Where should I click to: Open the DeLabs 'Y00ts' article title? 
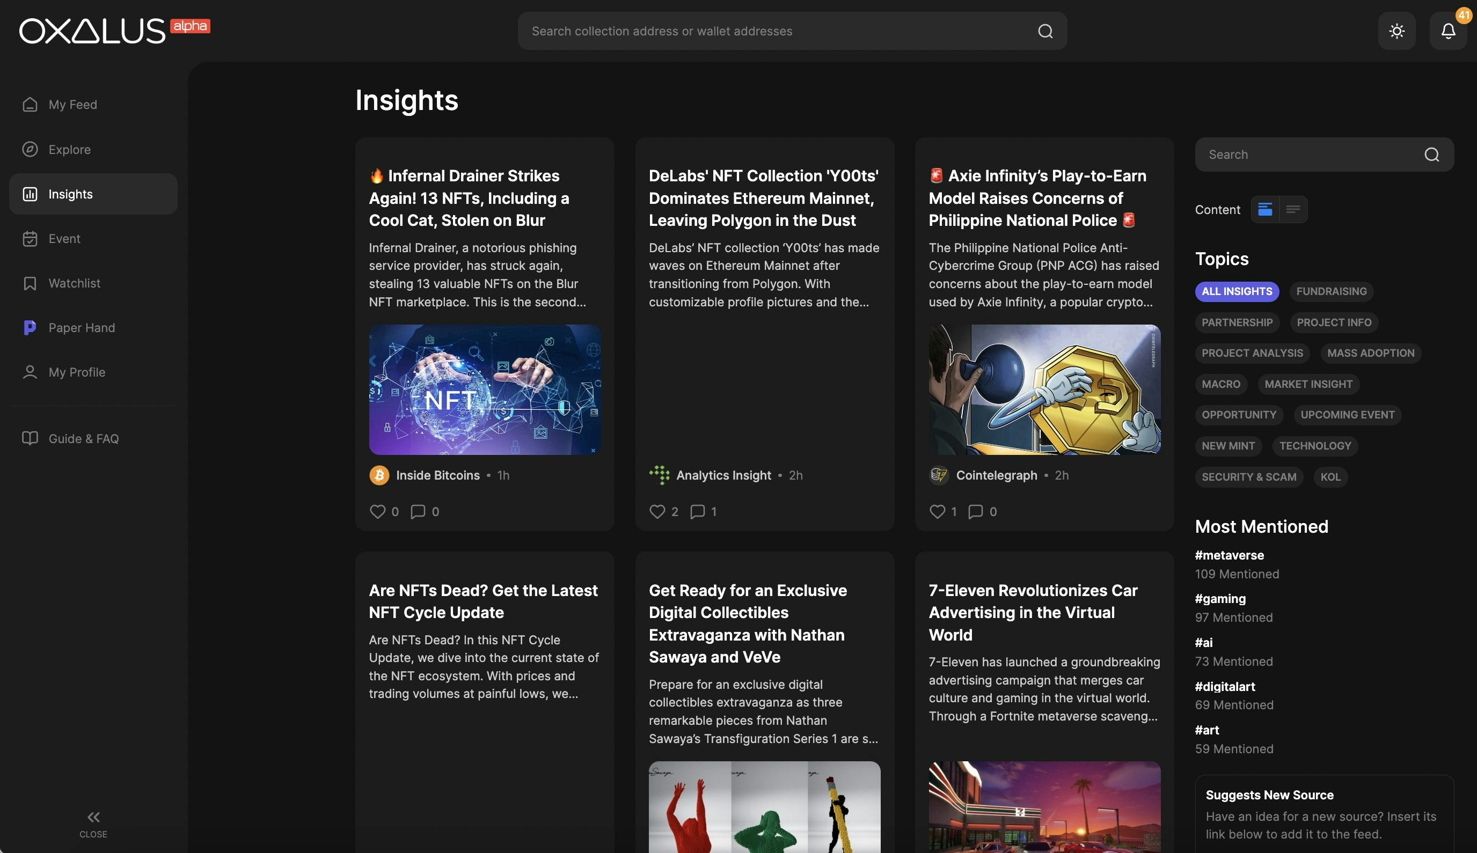pyautogui.click(x=764, y=198)
